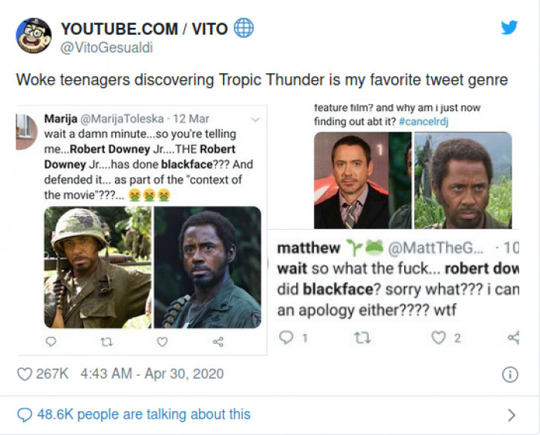Open '48.6K people are talking about this'
Viewport: 540px width, 435px height.
(144, 414)
